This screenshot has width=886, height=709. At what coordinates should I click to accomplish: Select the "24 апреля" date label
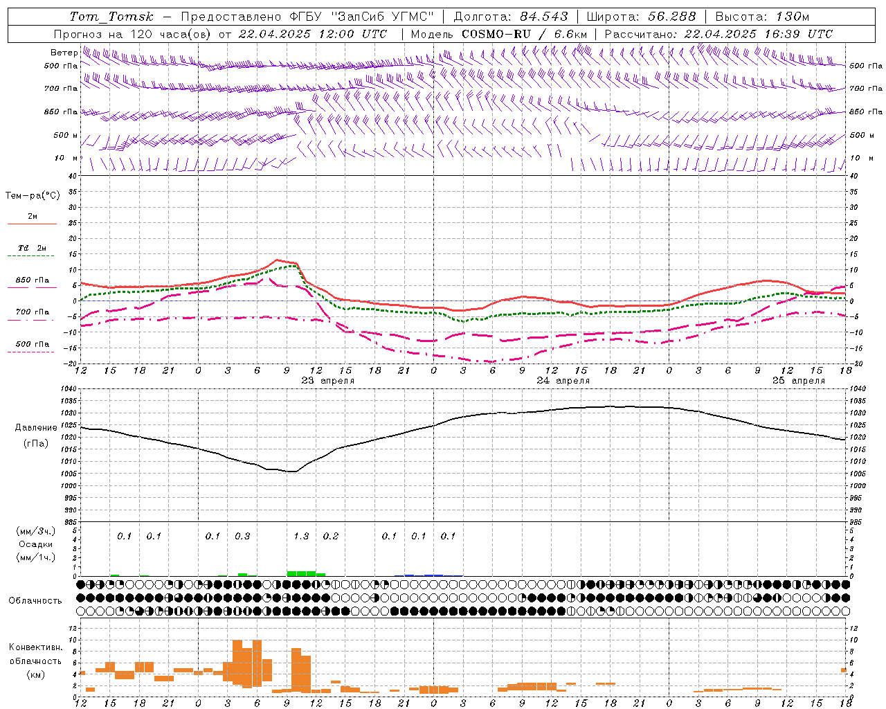563,381
